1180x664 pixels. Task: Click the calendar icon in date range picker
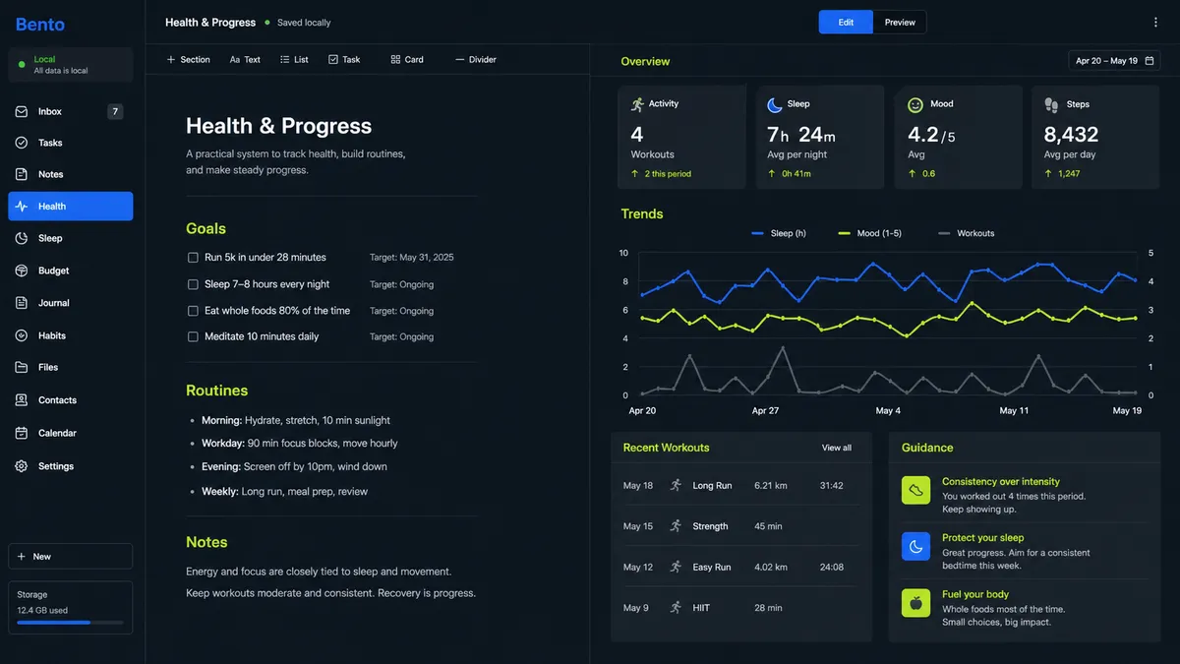(x=1148, y=61)
